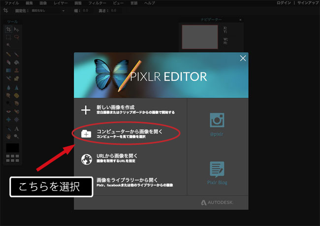Close the ナビゲーター panel
Viewport: 320px width, 226px height.
(x=240, y=20)
